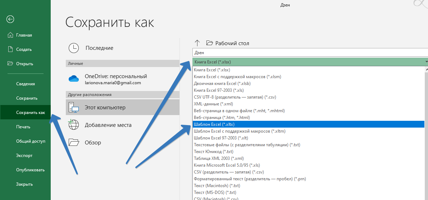This screenshot has height=200, width=428.
Task: Select Таблица XML 2003 (*.xml) option
Action: pos(309,158)
